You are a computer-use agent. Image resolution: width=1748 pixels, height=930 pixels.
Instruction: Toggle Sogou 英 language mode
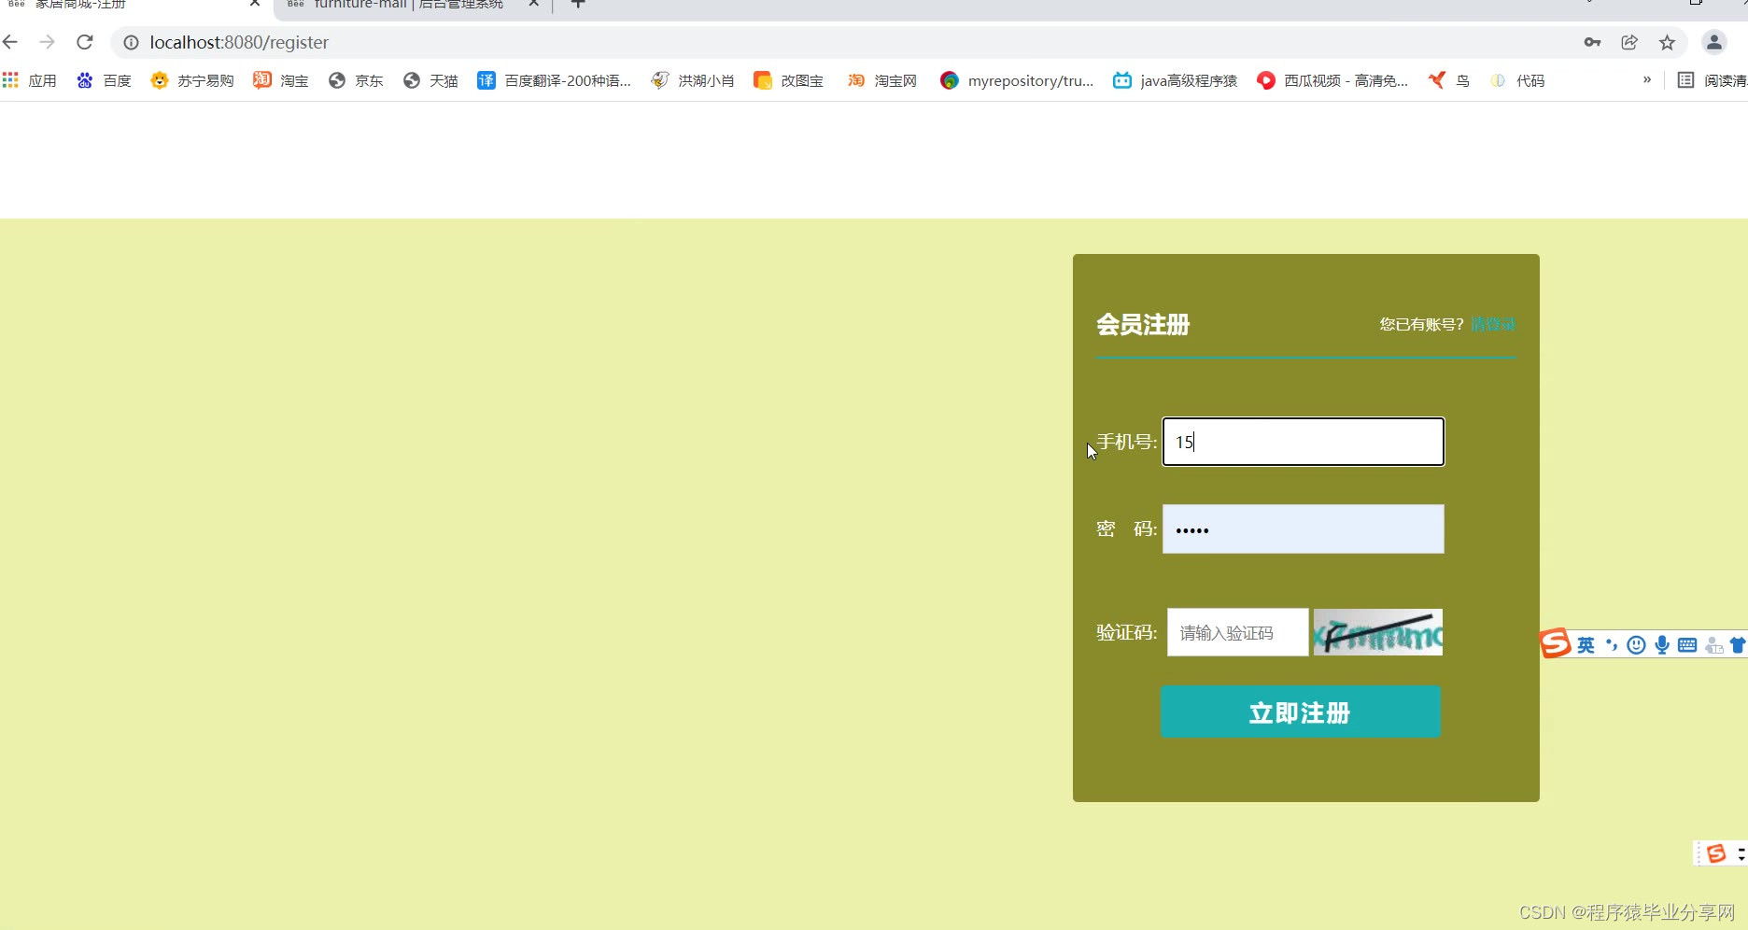coord(1586,645)
